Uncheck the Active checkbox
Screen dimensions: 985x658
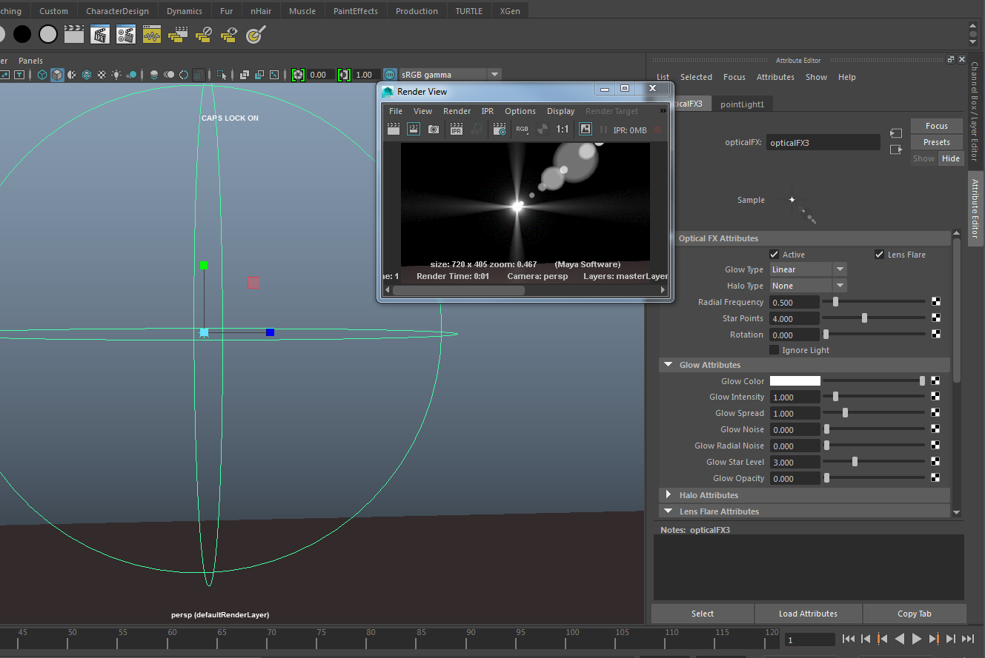coord(775,255)
